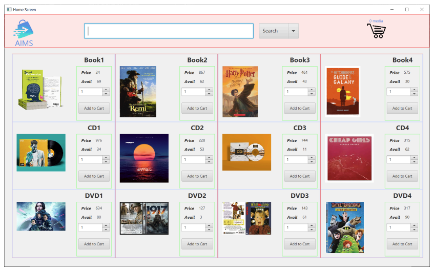
Task: Add Book2 to cart
Action: (x=197, y=108)
